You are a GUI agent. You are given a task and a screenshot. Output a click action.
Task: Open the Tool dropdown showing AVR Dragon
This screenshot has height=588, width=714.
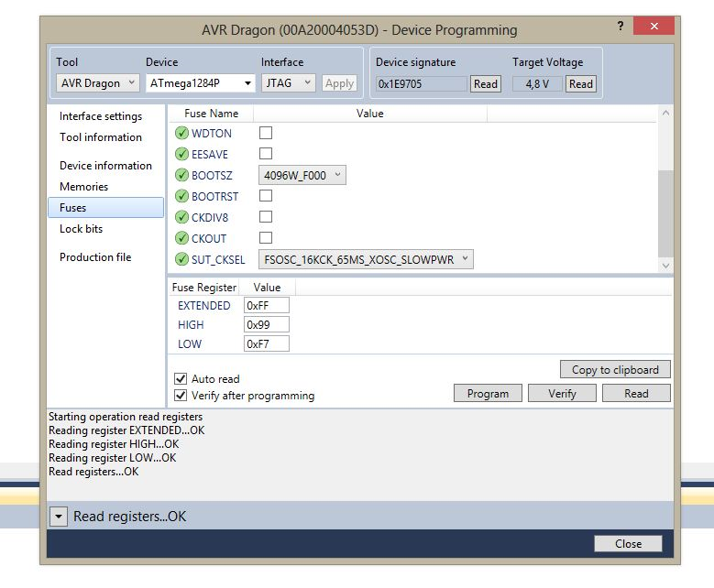(x=97, y=83)
